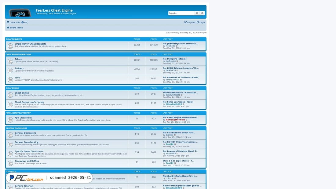Open last post Tekken Revolution - Character
Viewport: 336px width, 189px height.
point(181,93)
